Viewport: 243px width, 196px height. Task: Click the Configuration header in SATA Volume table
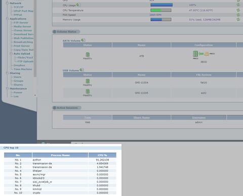204,45
